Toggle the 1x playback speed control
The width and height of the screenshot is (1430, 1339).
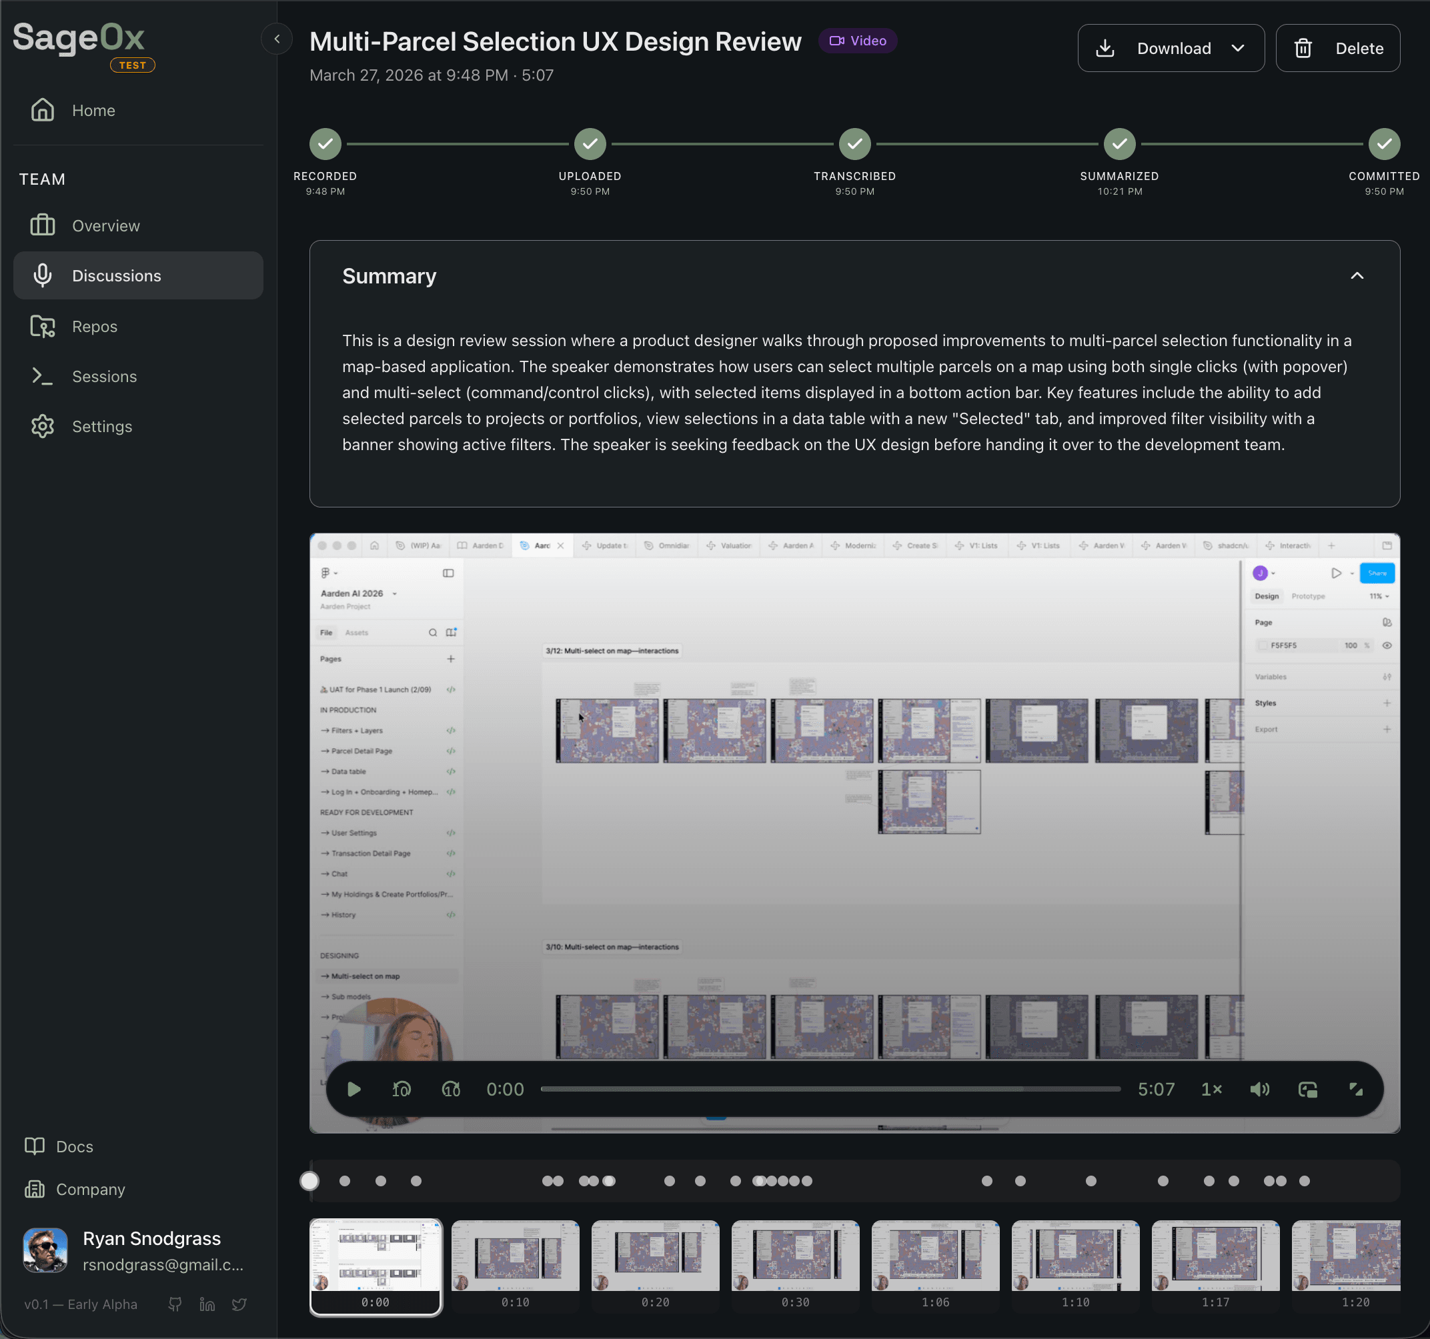click(1212, 1089)
